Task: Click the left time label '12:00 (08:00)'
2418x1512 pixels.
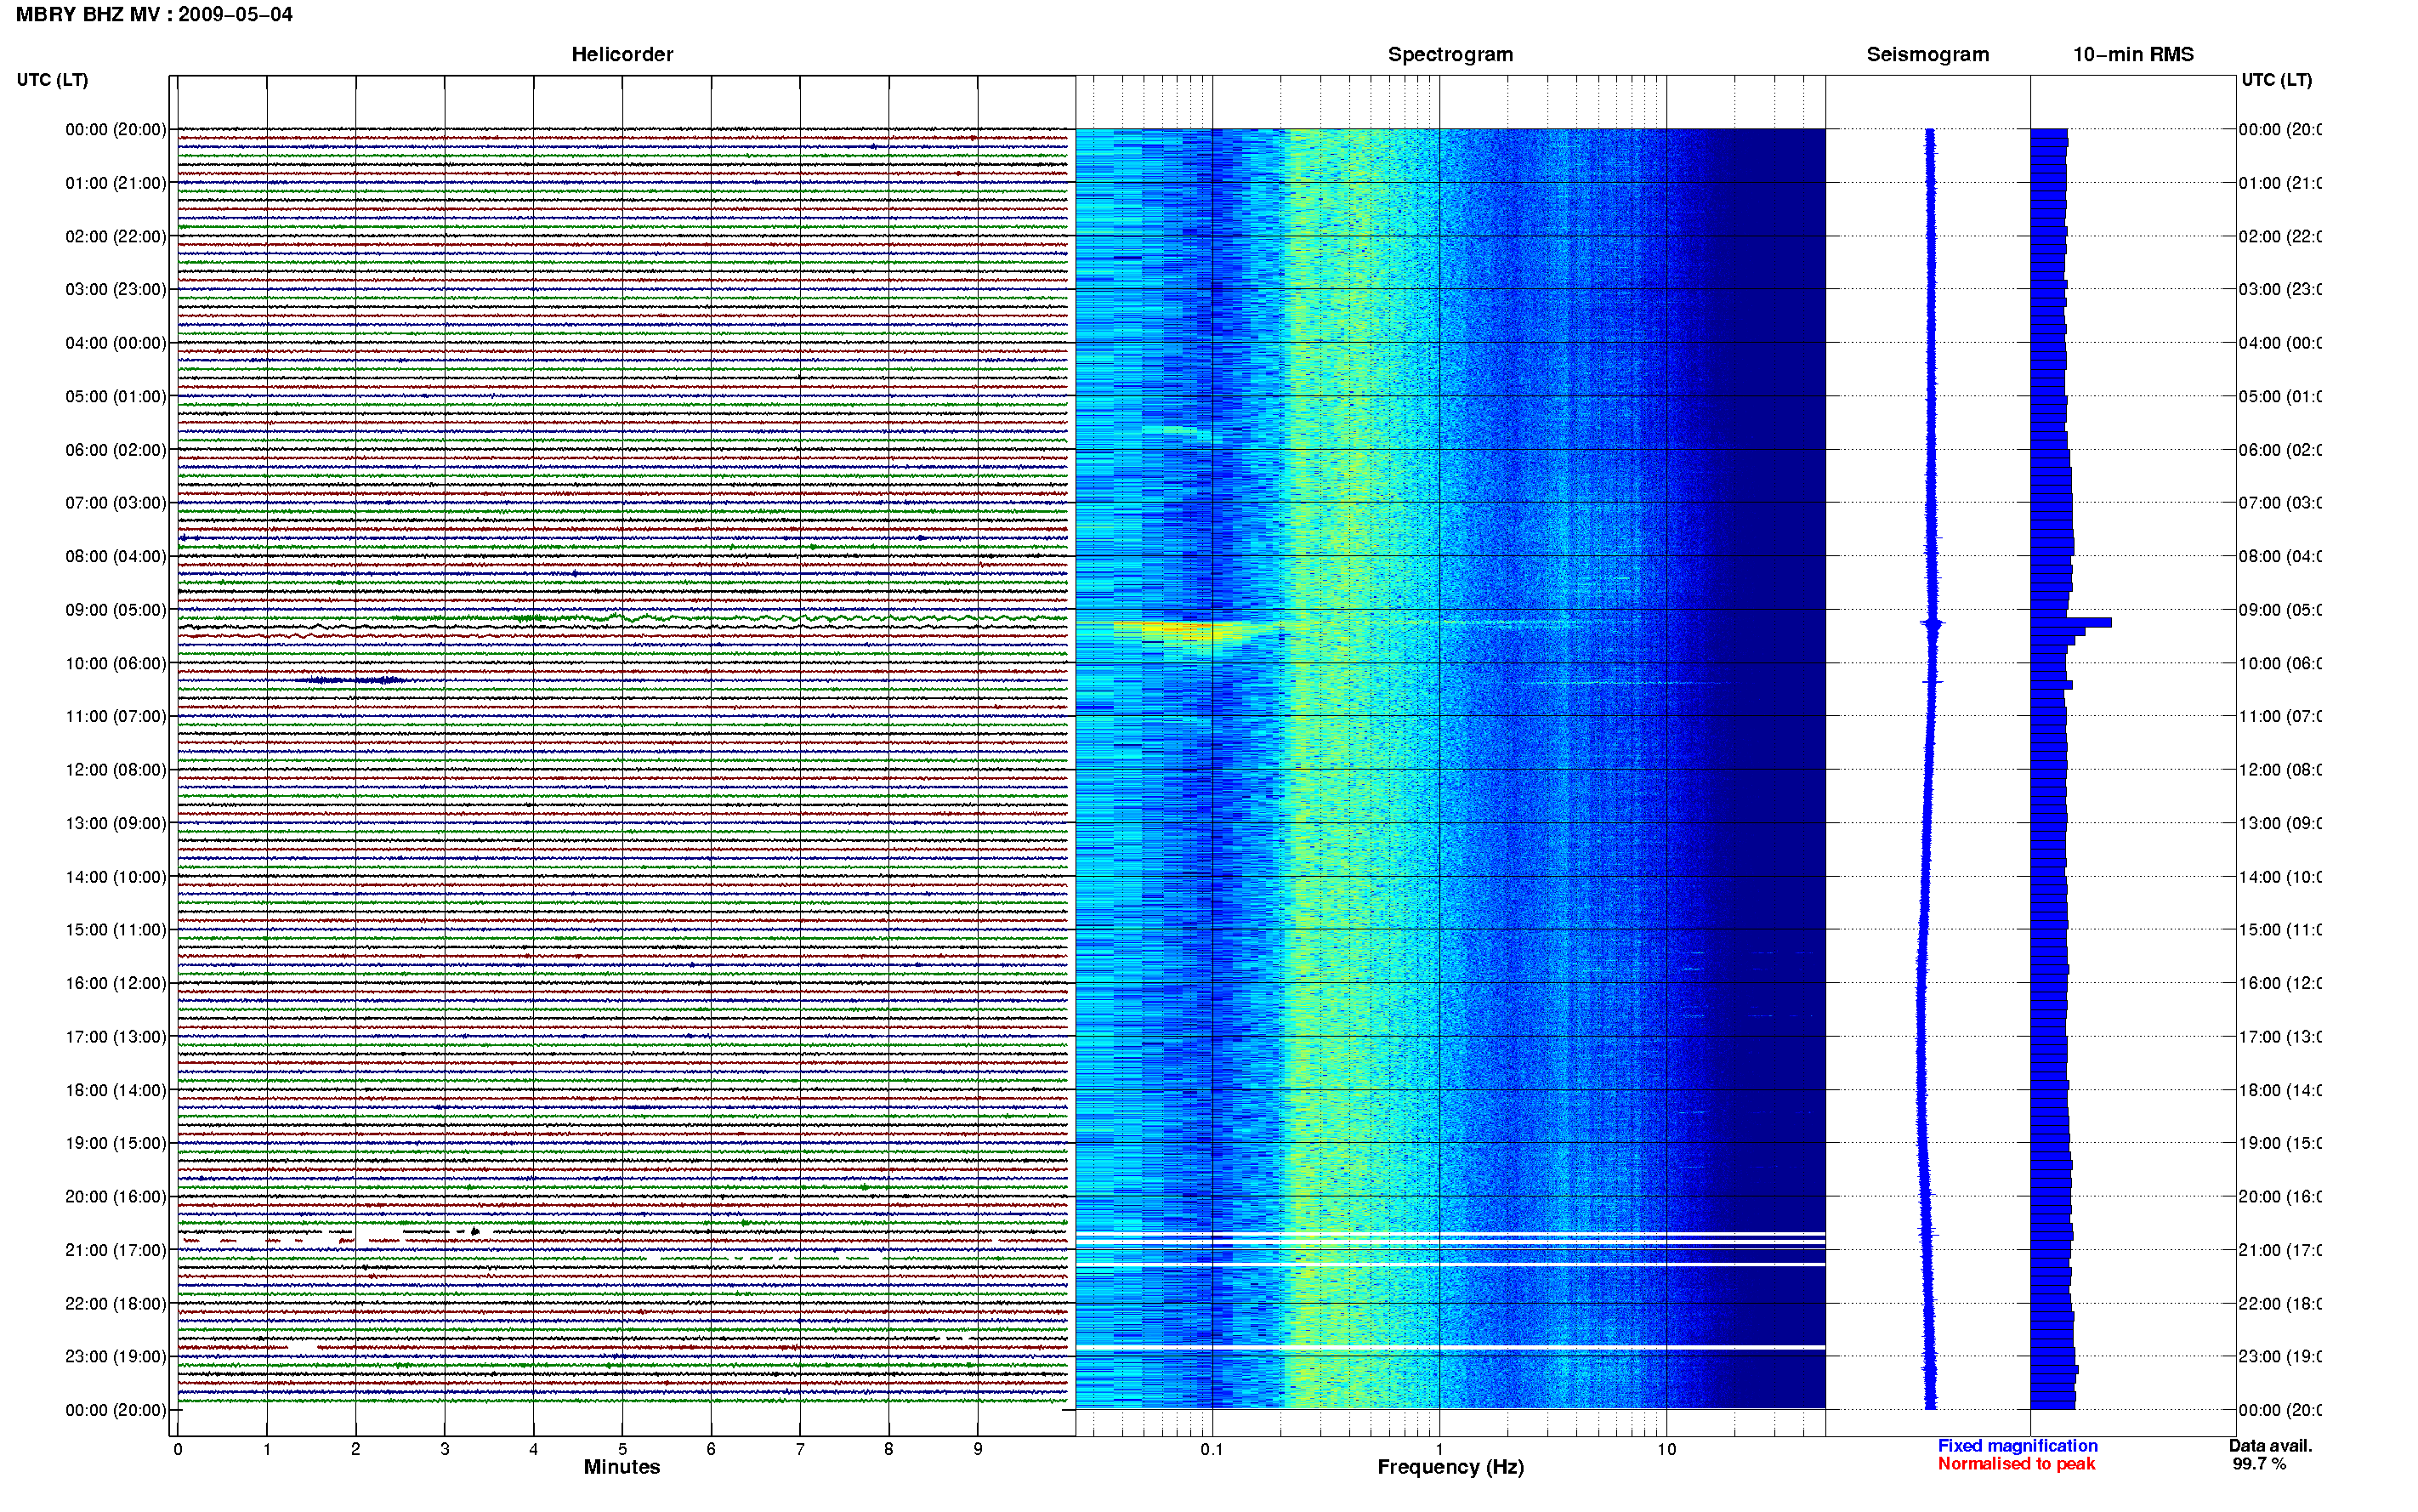Action: [x=116, y=769]
